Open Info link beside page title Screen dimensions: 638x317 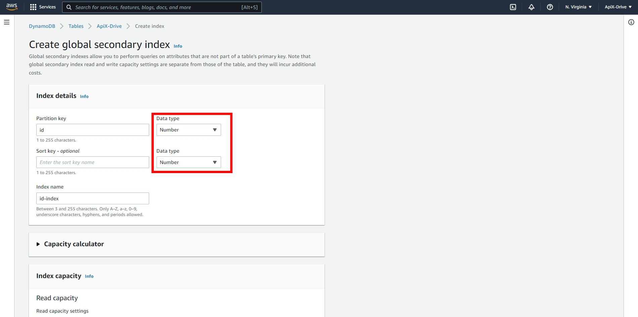coord(178,46)
